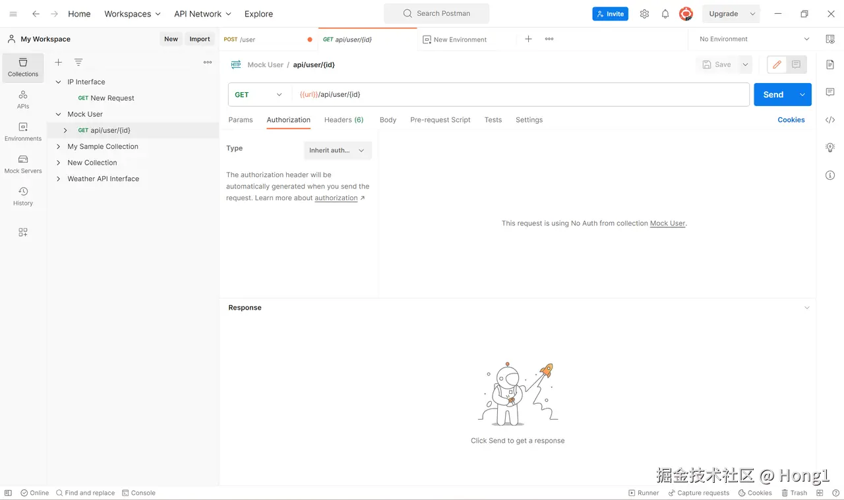Open a new tab with plus icon
This screenshot has height=500, width=844.
pyautogui.click(x=528, y=39)
